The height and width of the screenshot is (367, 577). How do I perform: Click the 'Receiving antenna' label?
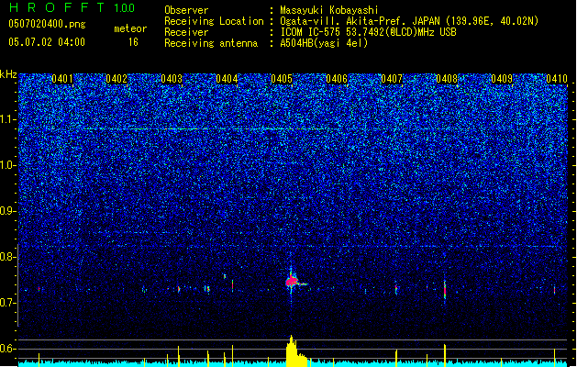tap(211, 43)
